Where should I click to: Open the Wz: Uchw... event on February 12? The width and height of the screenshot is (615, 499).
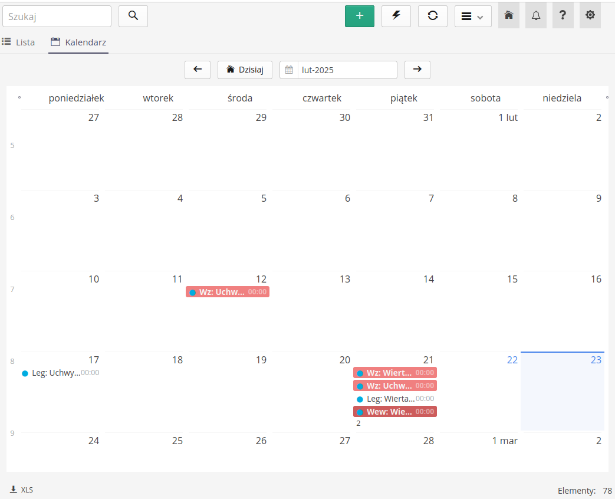click(228, 292)
